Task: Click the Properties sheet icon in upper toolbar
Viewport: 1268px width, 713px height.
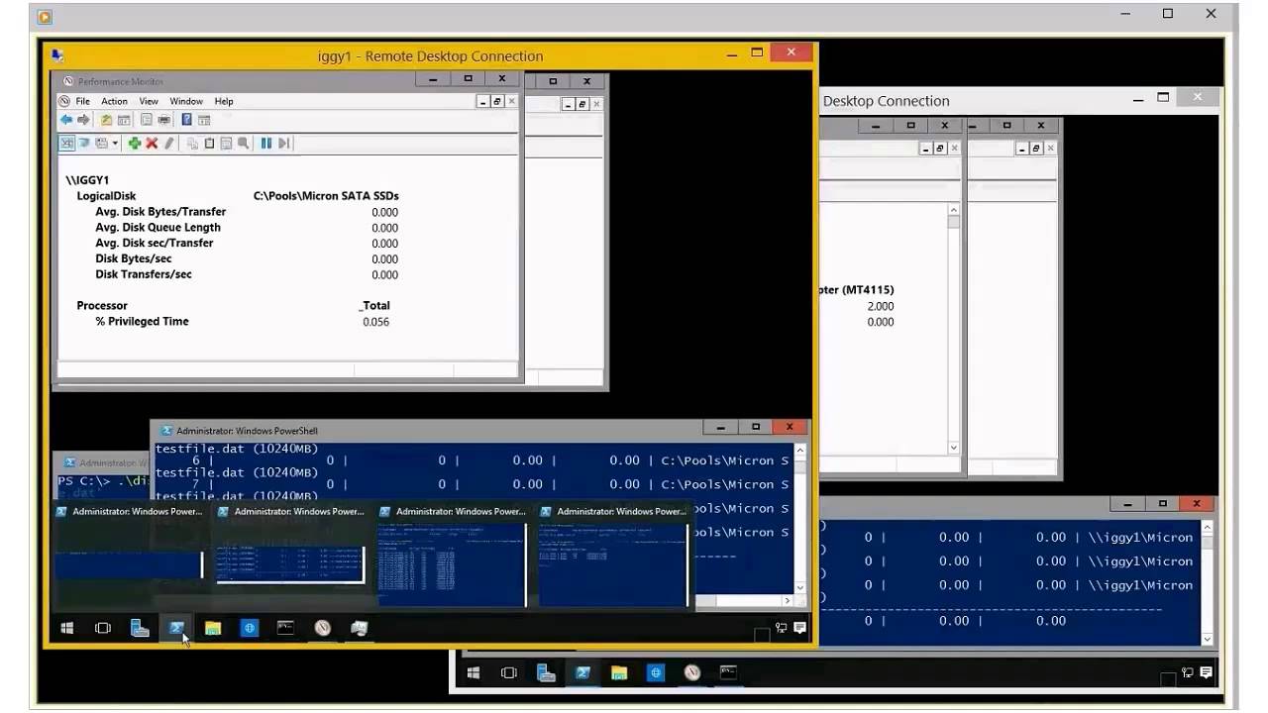Action: point(147,120)
